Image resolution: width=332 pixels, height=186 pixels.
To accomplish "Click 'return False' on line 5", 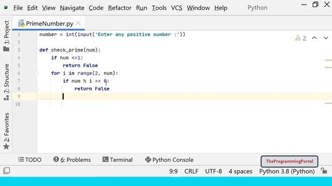I will click(80, 66).
